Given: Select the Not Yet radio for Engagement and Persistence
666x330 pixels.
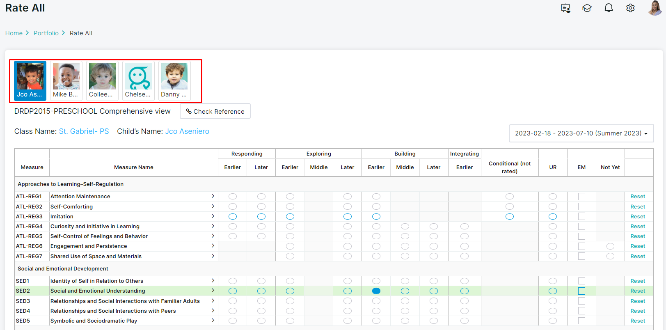Looking at the screenshot, I should (x=610, y=246).
